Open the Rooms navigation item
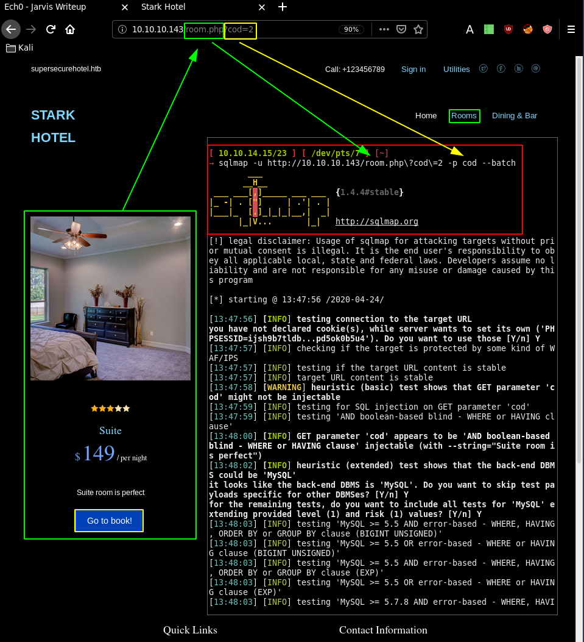 coord(464,116)
